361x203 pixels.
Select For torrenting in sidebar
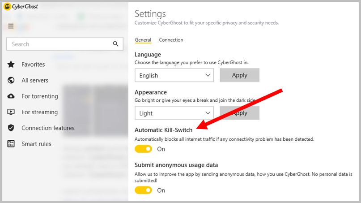[40, 96]
